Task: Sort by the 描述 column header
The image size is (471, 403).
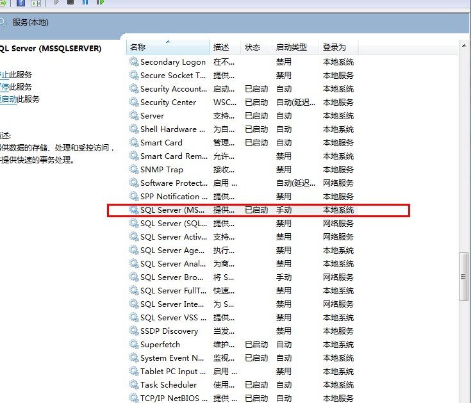Action: click(x=225, y=47)
